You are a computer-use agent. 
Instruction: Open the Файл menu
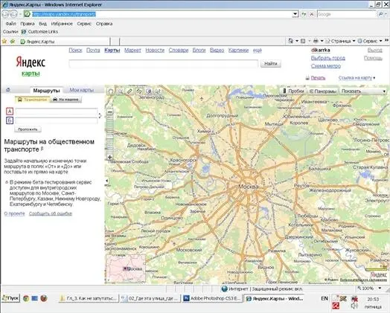click(x=11, y=24)
